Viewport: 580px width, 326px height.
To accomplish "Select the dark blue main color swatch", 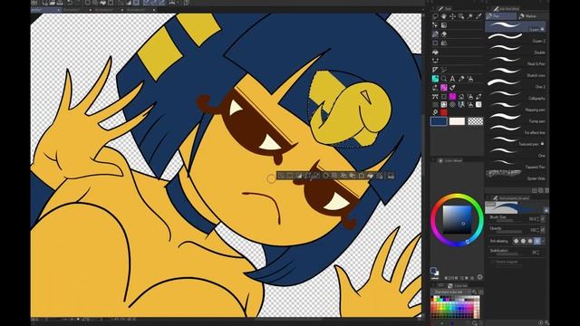I will click(x=439, y=121).
